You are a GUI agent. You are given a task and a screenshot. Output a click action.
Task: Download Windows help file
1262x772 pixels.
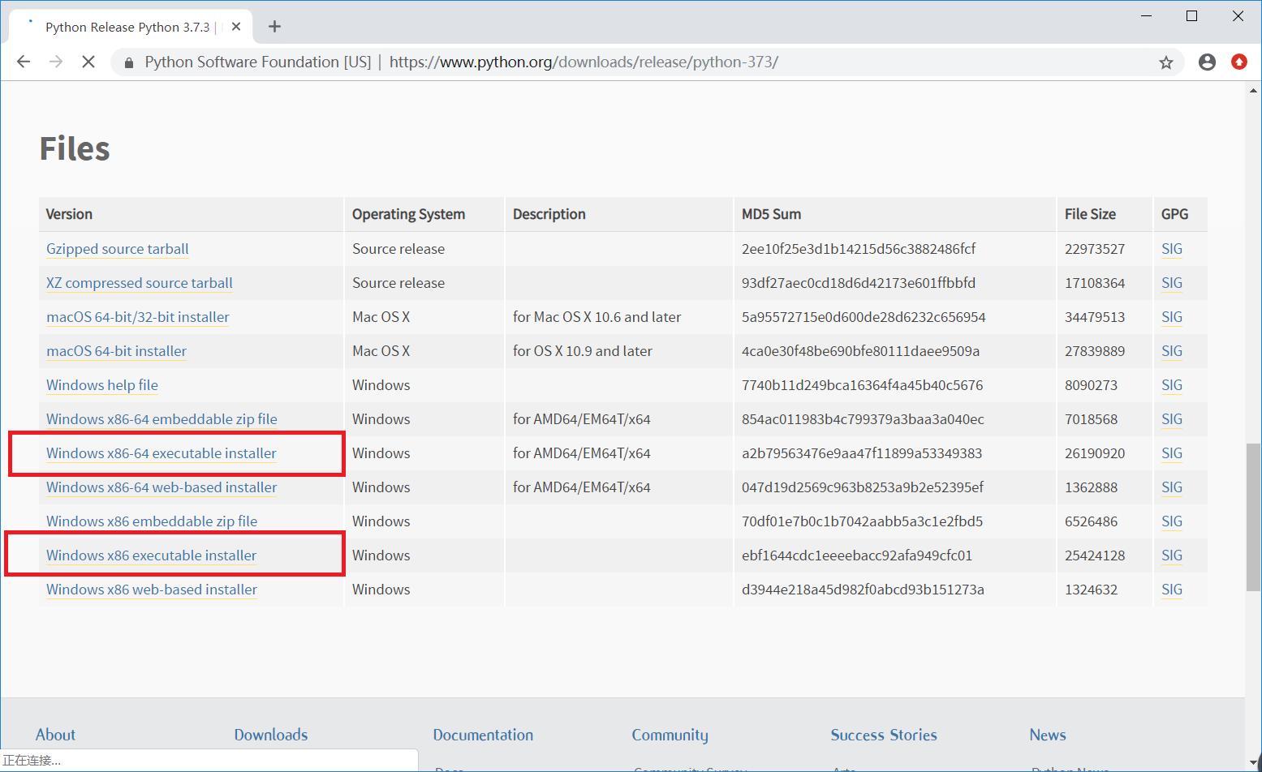pos(102,385)
